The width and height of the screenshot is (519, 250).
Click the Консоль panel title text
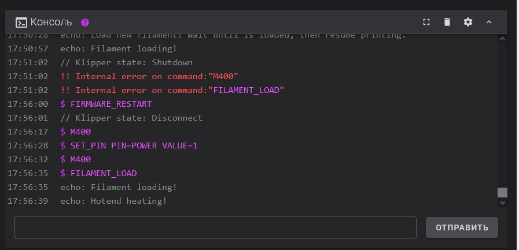(51, 22)
